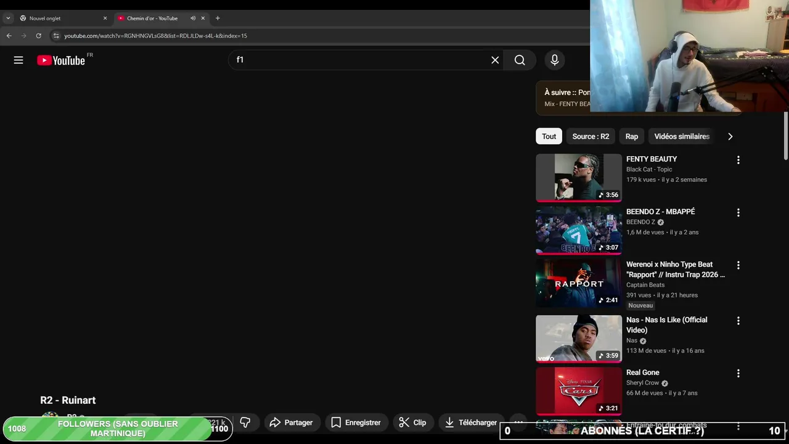Open the YouTube guide hamburger menu
The image size is (789, 444).
tap(18, 60)
